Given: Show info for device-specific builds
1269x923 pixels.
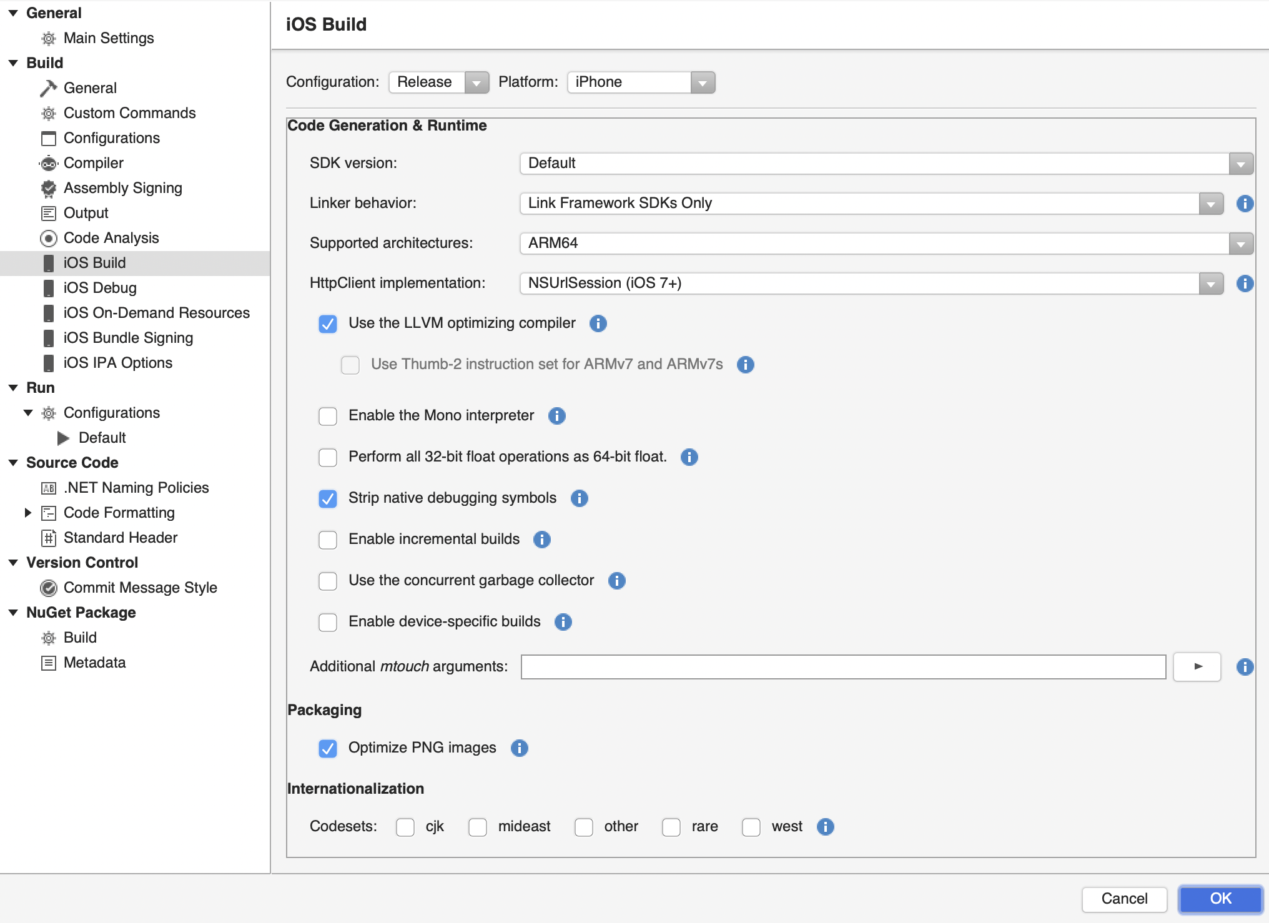Looking at the screenshot, I should click(563, 622).
